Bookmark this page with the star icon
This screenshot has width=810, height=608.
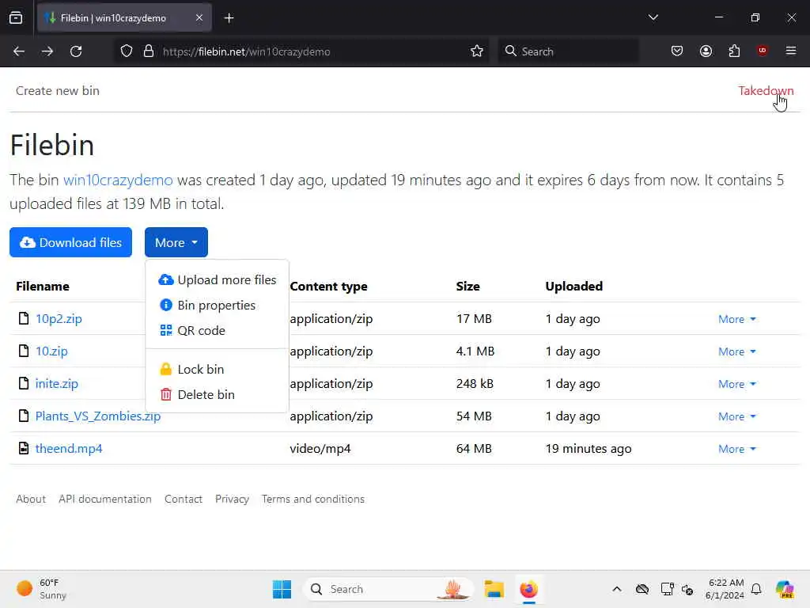477,51
